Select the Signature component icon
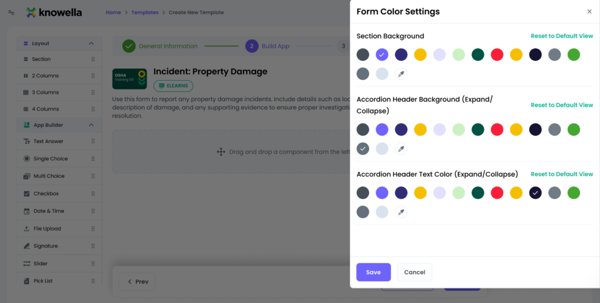 click(x=27, y=246)
